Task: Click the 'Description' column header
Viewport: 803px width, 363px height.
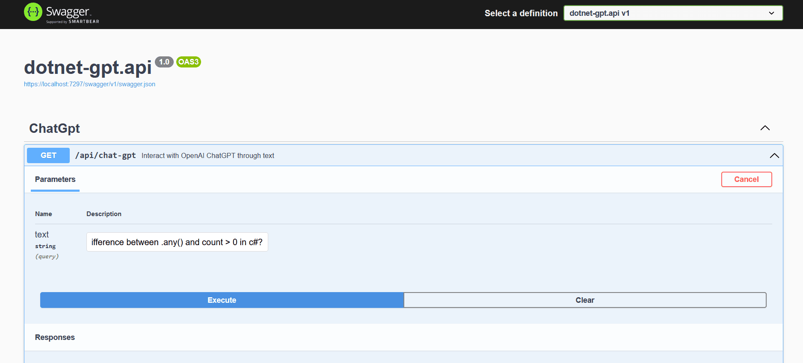Action: click(x=104, y=214)
